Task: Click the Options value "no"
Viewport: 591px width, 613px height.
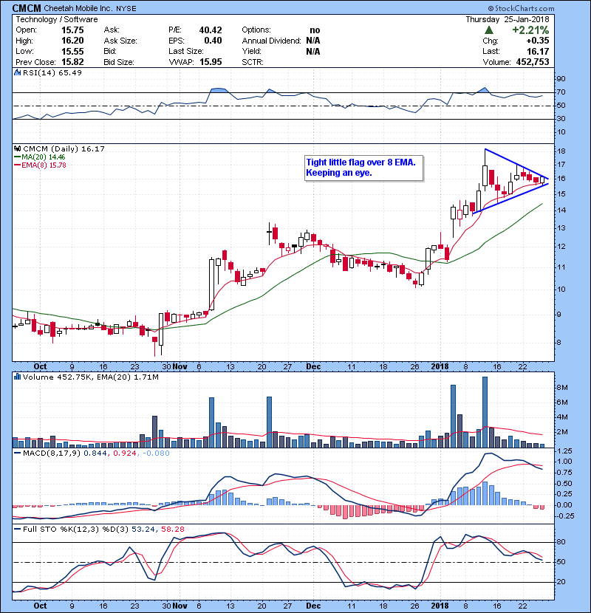Action: [x=315, y=30]
